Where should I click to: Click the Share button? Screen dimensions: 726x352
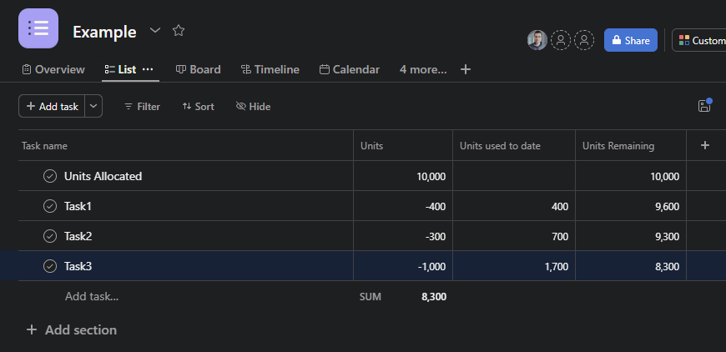tap(630, 40)
